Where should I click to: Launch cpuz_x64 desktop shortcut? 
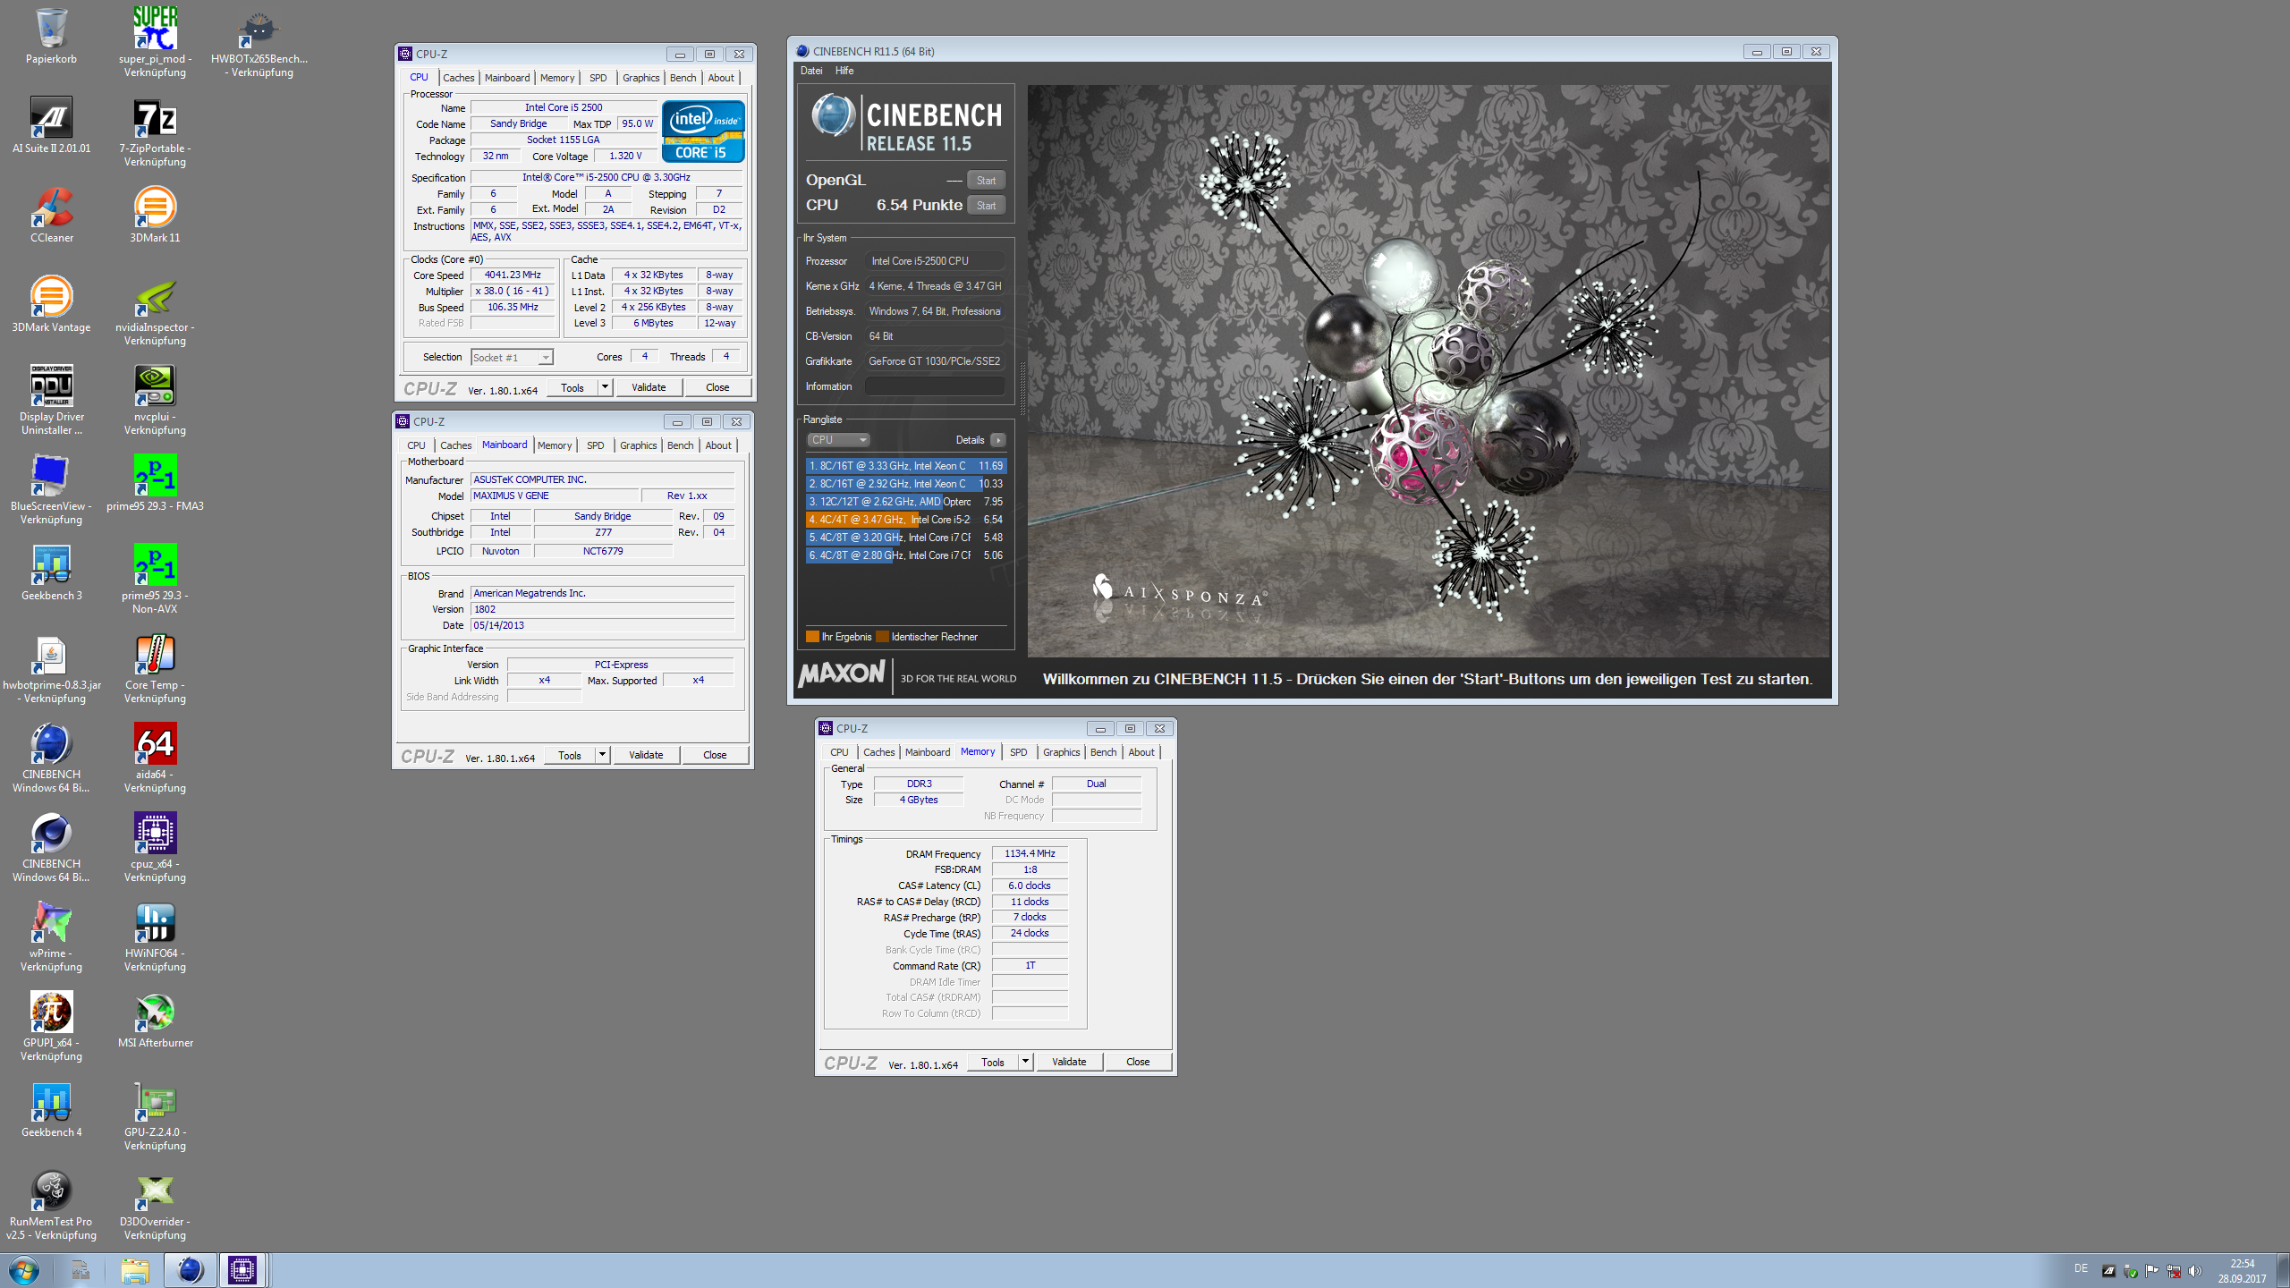point(155,847)
